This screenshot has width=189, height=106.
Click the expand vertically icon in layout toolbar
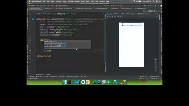(120, 16)
